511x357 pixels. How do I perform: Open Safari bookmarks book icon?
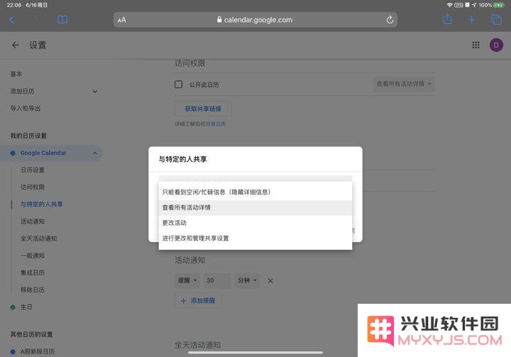pos(62,20)
